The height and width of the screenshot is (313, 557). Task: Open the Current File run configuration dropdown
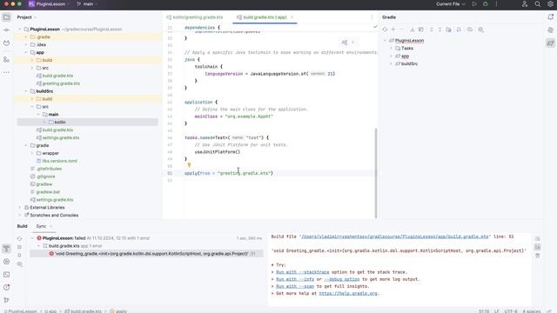coord(451,3)
